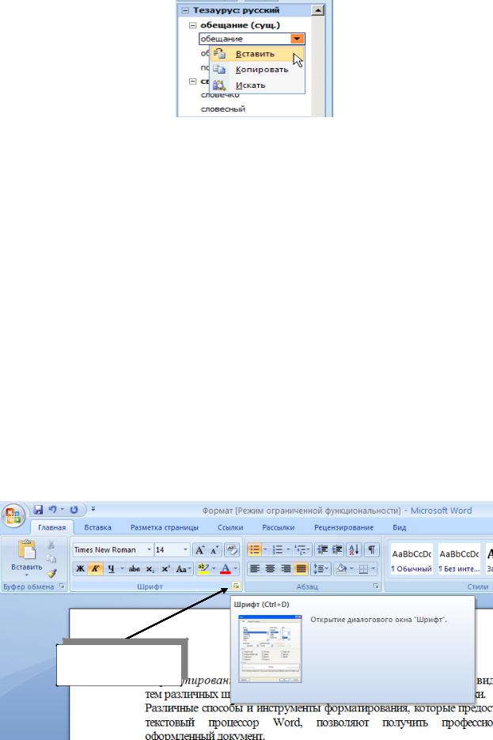
Task: Toggle italic К formatting
Action: pos(95,569)
